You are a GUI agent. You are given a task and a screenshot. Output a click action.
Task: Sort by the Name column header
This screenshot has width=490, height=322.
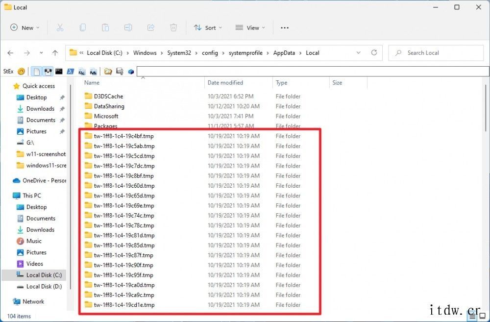pyautogui.click(x=92, y=82)
